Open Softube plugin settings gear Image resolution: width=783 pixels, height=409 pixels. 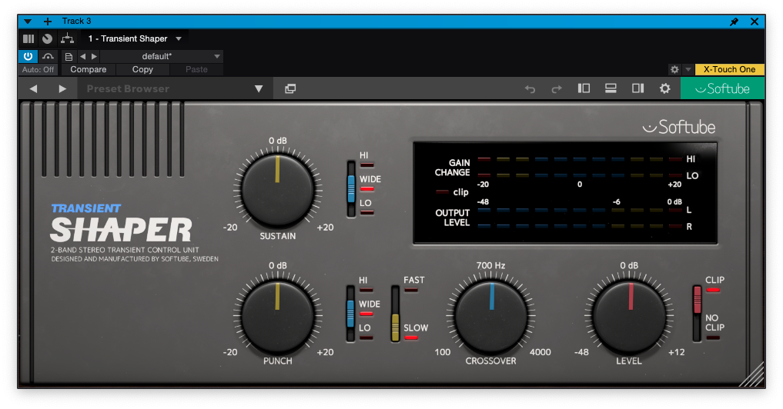pos(664,88)
